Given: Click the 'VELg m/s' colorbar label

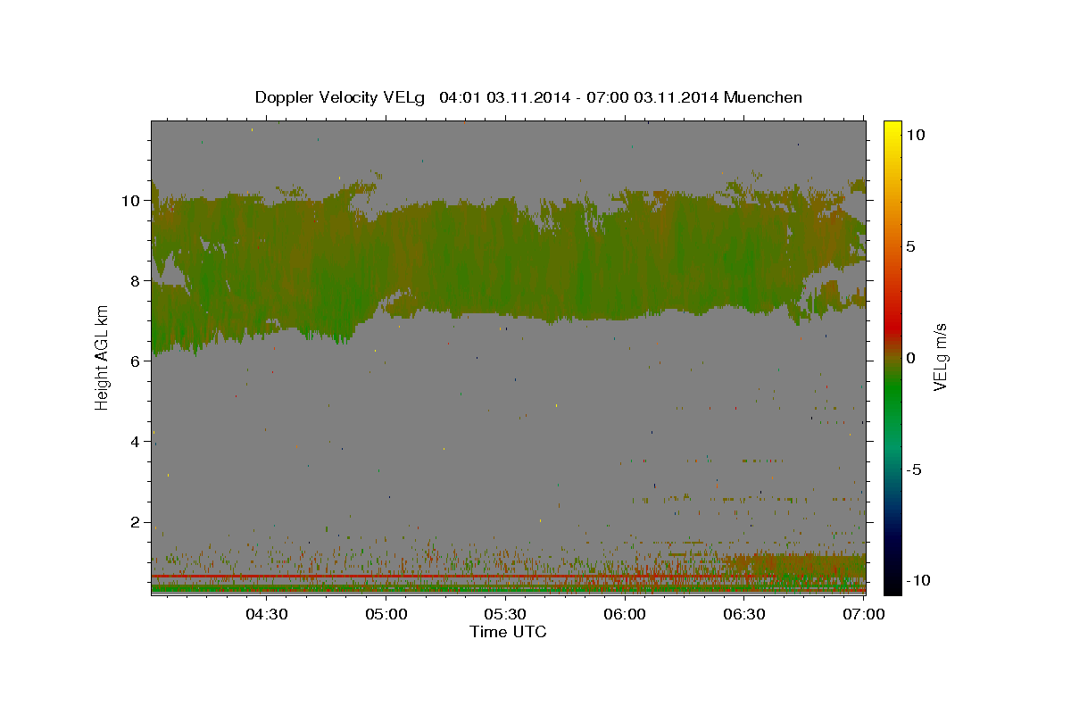Looking at the screenshot, I should pyautogui.click(x=940, y=355).
